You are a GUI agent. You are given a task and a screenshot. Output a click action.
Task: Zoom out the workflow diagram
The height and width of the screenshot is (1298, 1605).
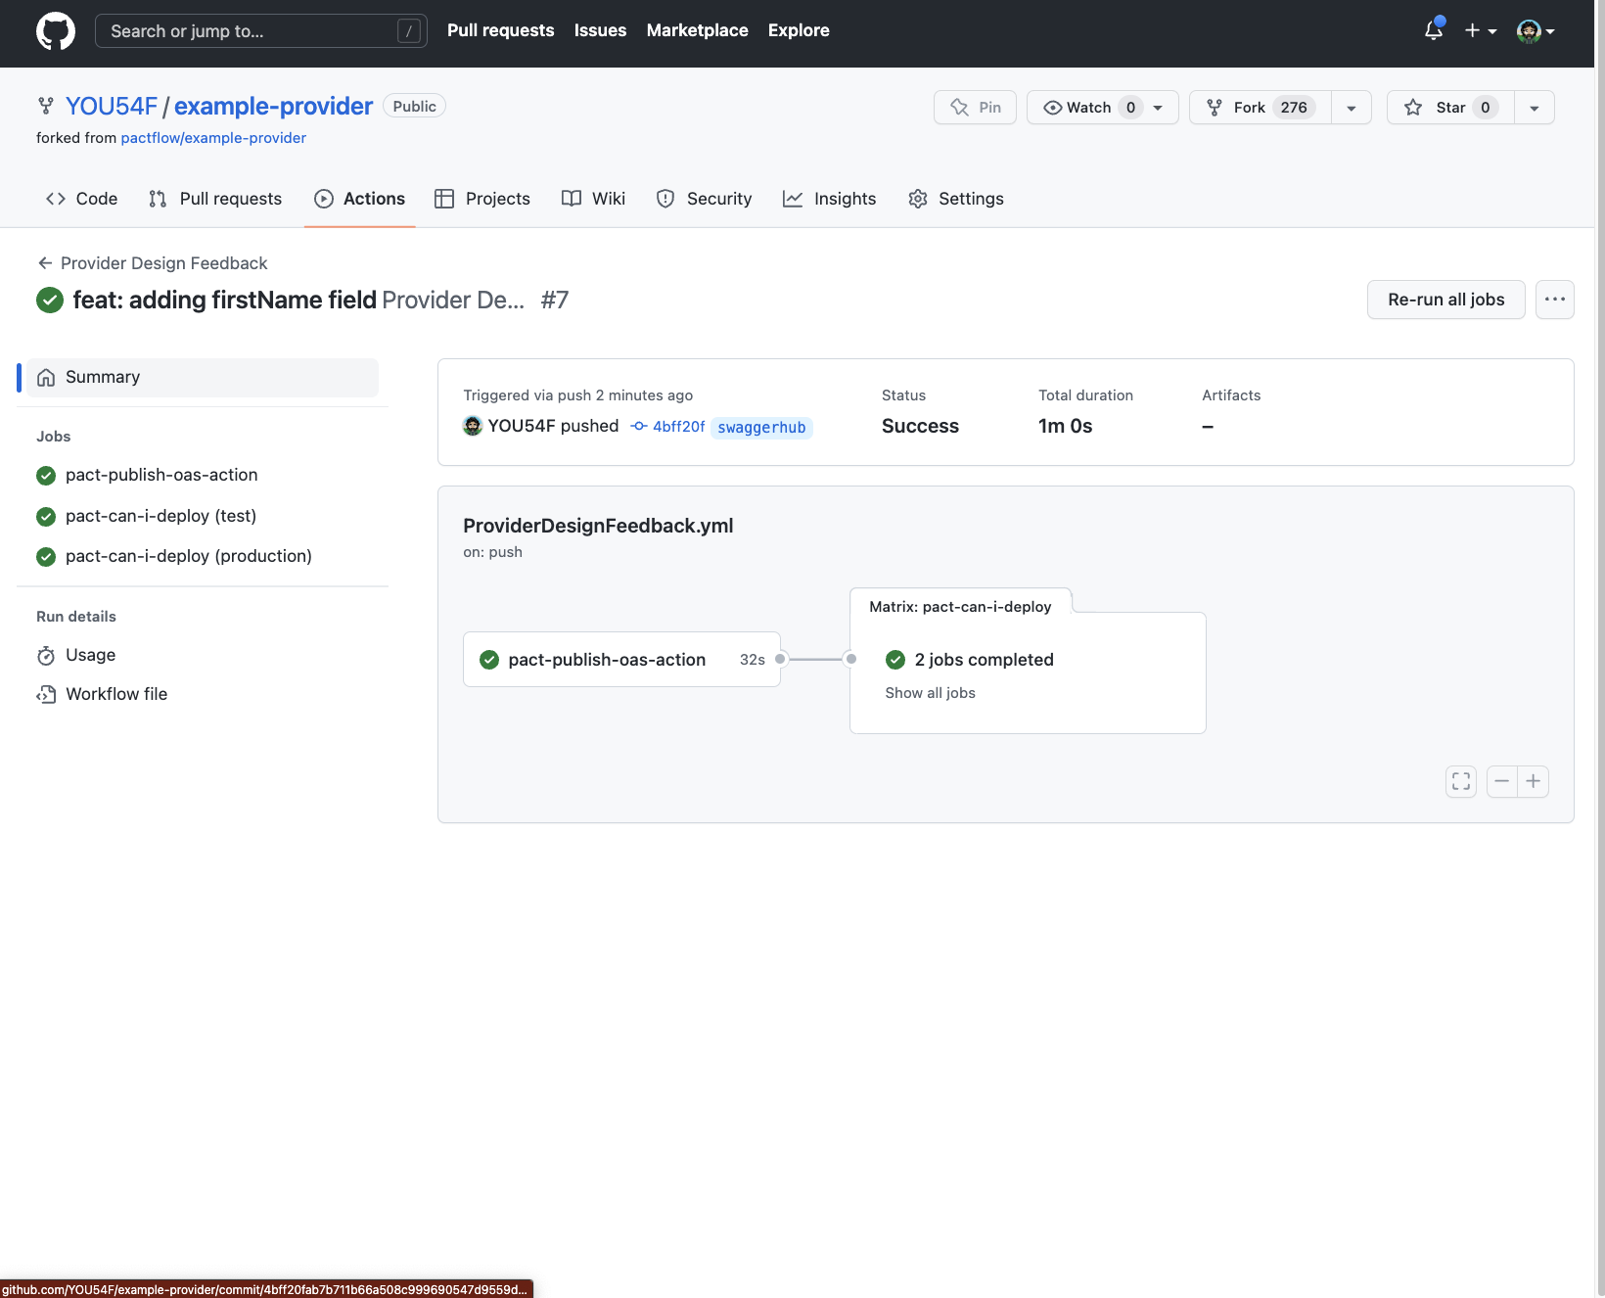point(1501,781)
